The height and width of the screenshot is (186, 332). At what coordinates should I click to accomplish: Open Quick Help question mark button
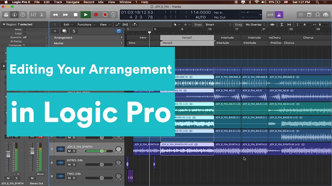23,15
